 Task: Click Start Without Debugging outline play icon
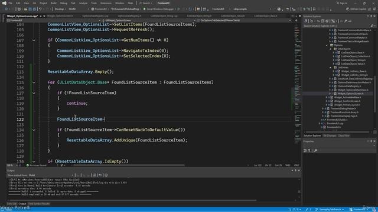point(178,9)
